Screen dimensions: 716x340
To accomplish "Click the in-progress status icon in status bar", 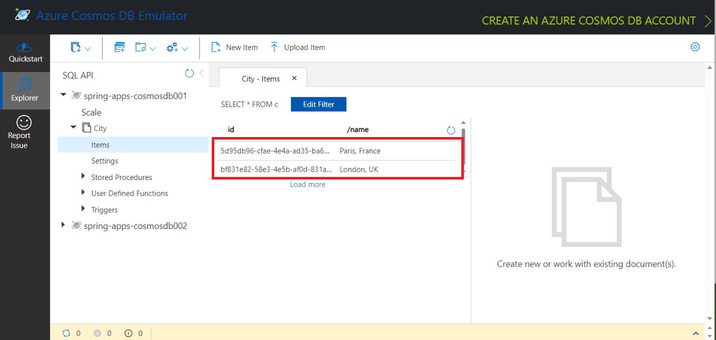I will 66,333.
